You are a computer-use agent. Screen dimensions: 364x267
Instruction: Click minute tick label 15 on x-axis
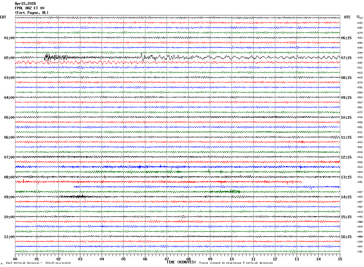click(340, 259)
